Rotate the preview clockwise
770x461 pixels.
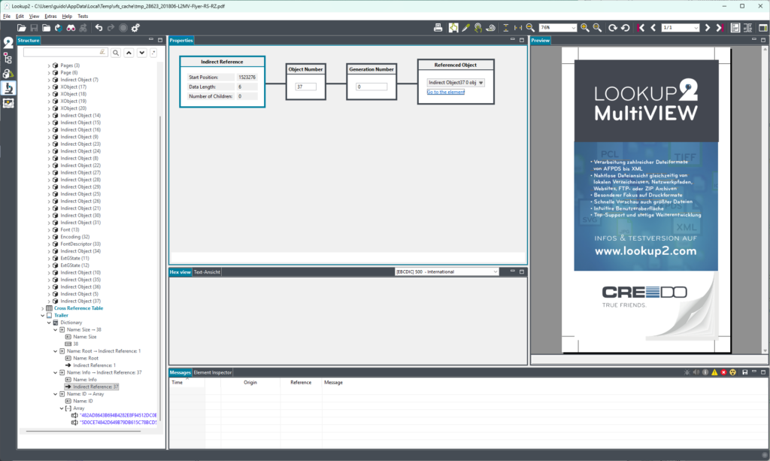(613, 28)
